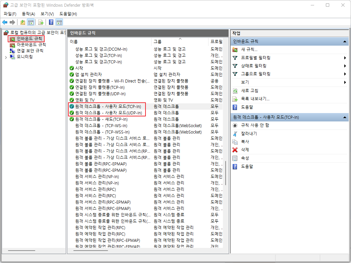Click the check icon of 원격 데스크톱 - 섀도(TCP-In)
This screenshot has height=263, width=351.
pos(72,119)
